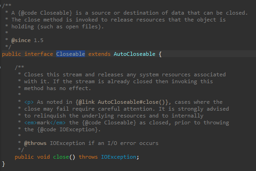This screenshot has width=256, height=171.
Task: Click the public keyword before interface
Action: pos(11,54)
